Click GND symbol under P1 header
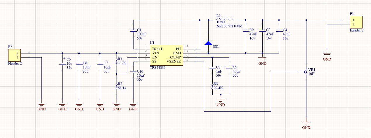The height and width of the screenshot is (138, 371). 327,55
